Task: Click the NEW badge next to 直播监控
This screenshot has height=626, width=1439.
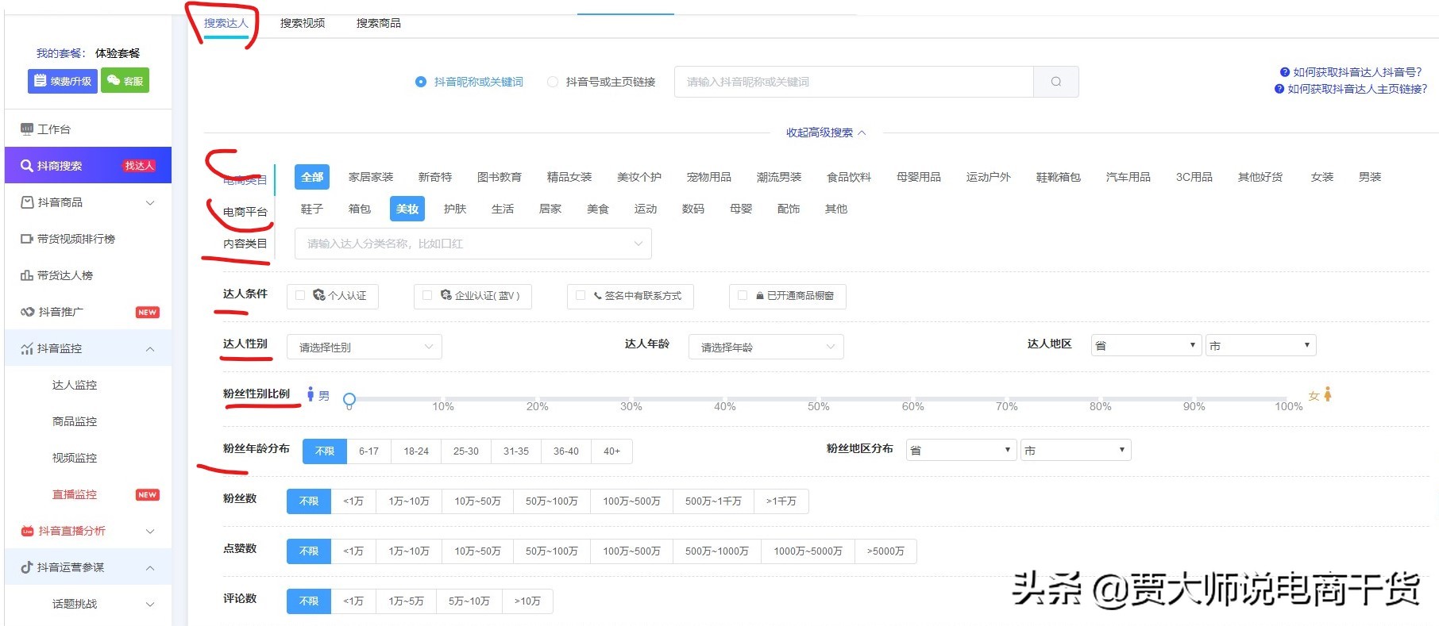Action: tap(148, 495)
